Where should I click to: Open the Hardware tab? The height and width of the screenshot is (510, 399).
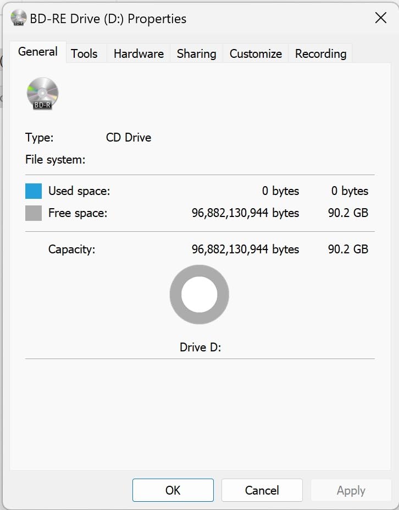138,53
